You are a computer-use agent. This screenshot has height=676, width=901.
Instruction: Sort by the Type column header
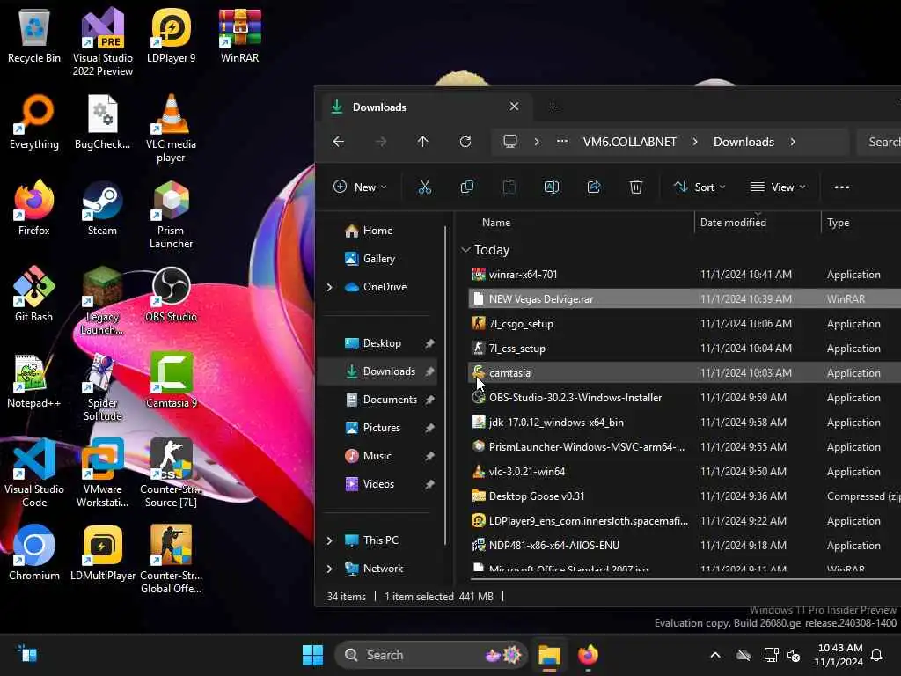click(x=861, y=223)
